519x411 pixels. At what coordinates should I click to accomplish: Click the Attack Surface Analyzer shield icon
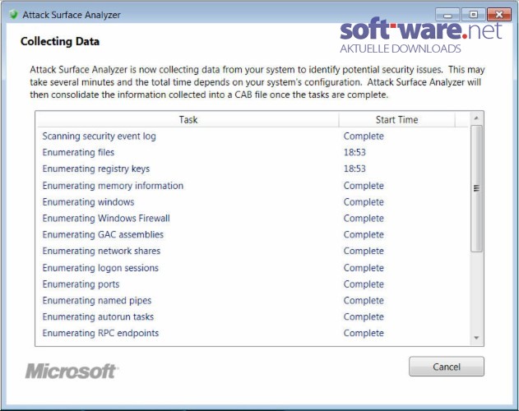[x=13, y=15]
